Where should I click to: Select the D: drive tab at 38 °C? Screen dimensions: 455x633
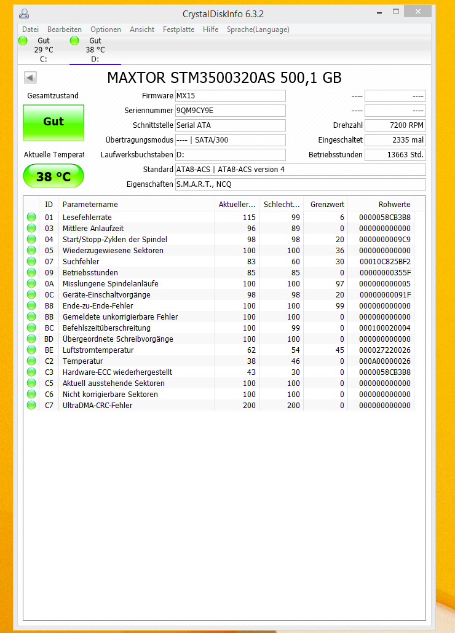pos(95,50)
